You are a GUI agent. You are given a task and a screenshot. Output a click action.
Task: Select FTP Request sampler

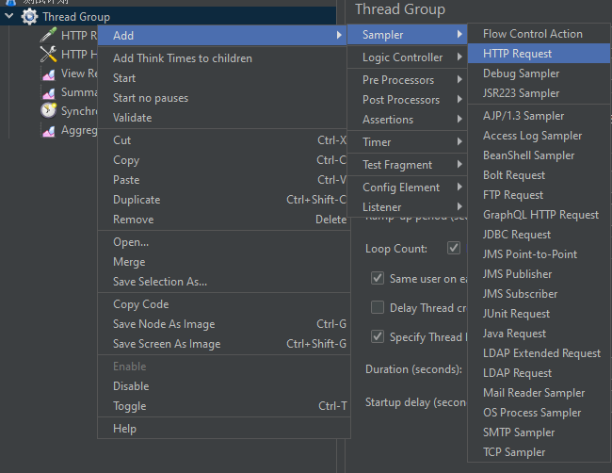(539, 195)
